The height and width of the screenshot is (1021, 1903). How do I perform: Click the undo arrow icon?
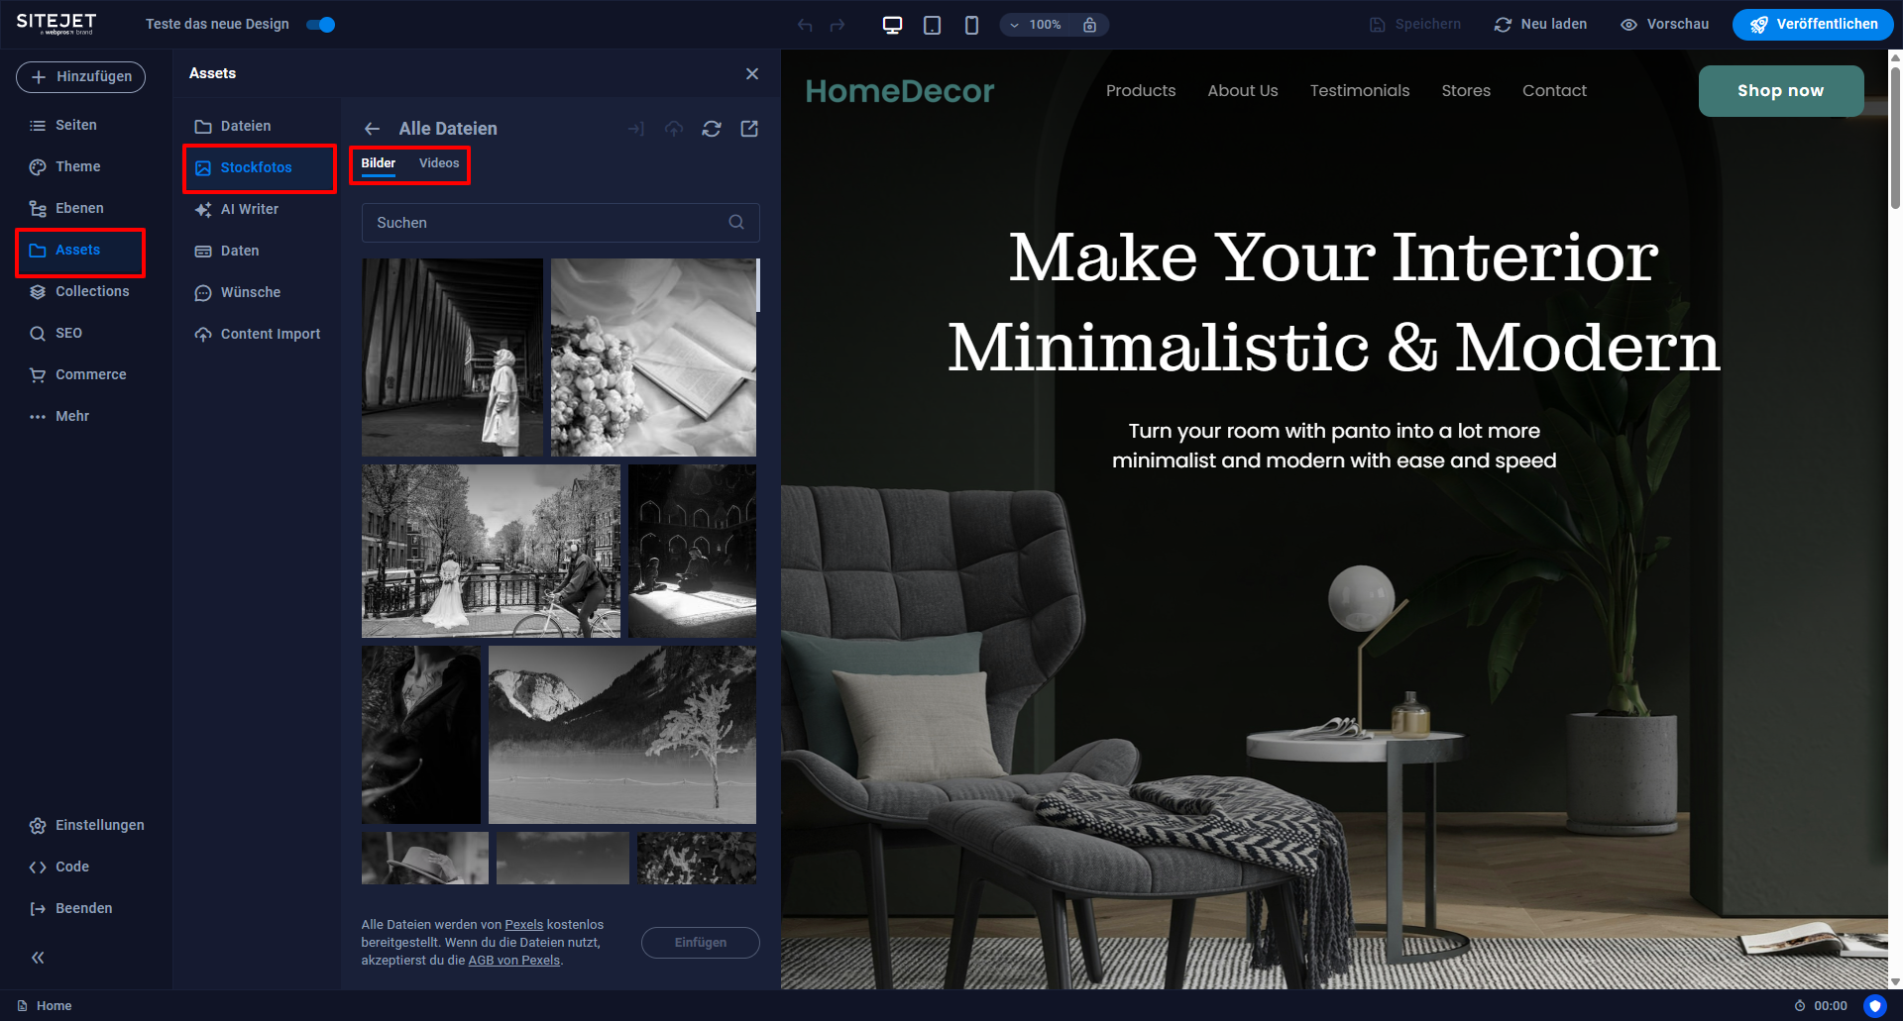[805, 25]
